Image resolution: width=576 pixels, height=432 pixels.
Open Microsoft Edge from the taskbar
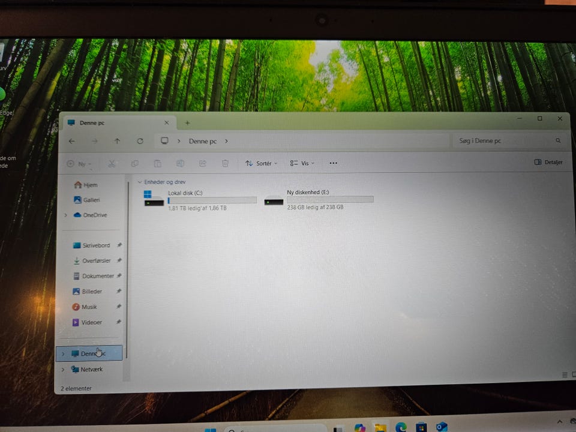coord(401,427)
